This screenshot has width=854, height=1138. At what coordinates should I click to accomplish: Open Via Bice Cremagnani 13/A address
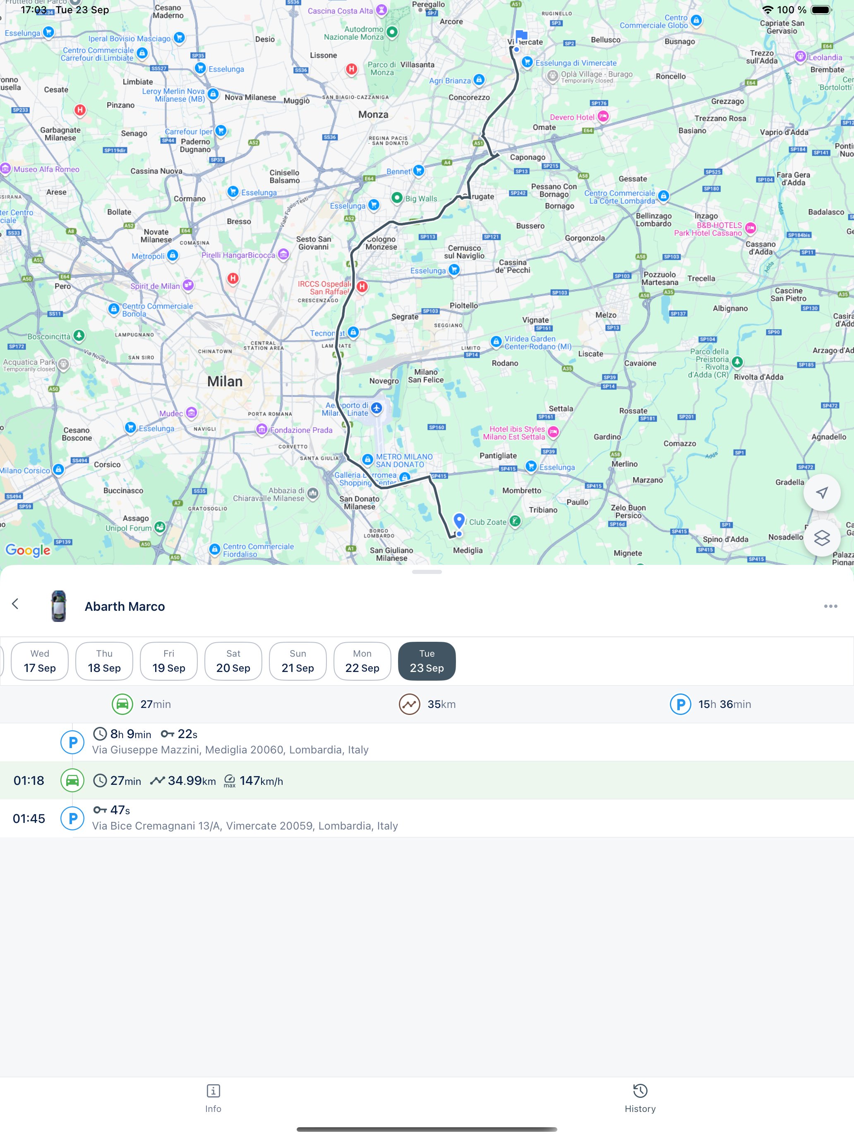click(245, 826)
